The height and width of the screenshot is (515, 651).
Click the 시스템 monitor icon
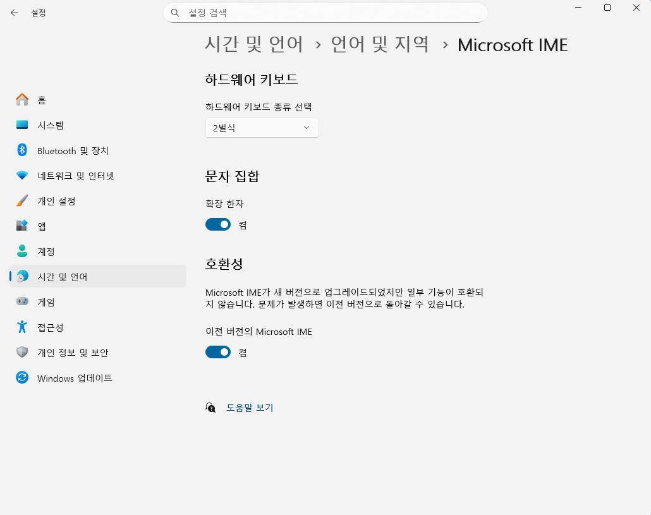coord(22,125)
